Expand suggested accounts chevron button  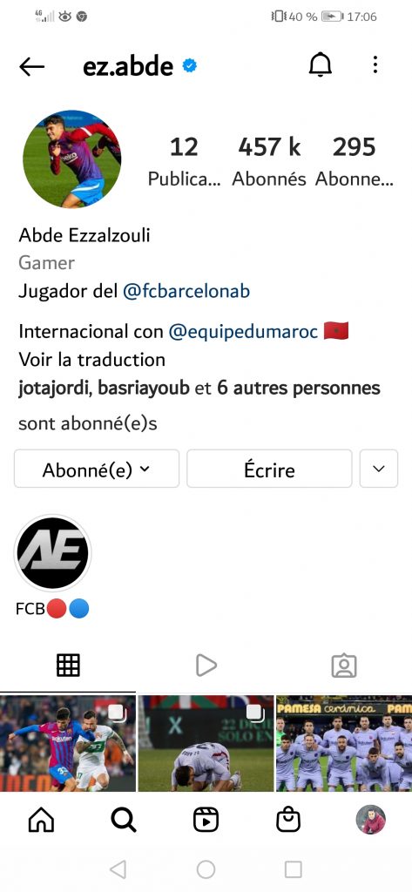pyautogui.click(x=378, y=469)
